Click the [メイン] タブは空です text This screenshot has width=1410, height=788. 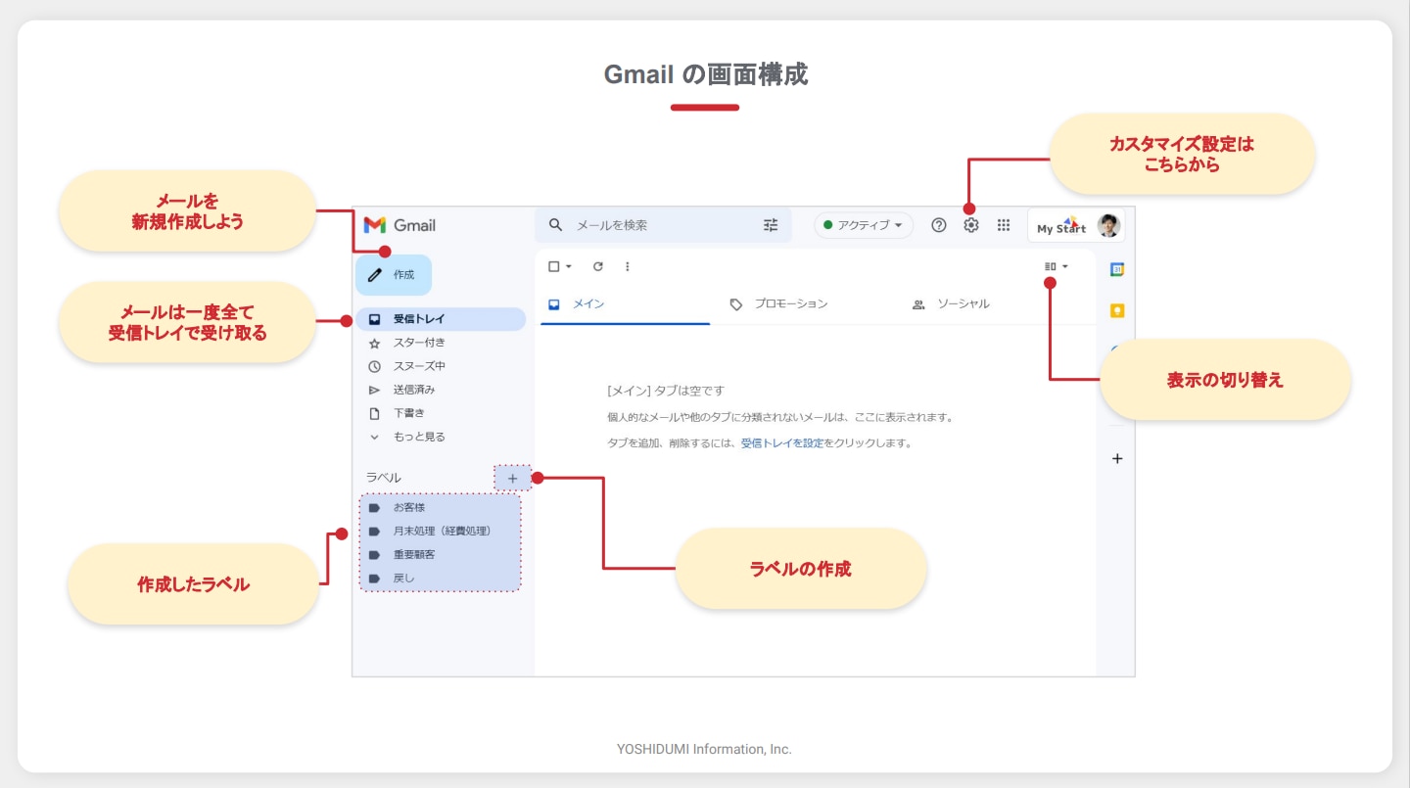(666, 391)
